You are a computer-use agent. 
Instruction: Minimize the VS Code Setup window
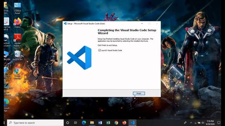tap(142, 23)
